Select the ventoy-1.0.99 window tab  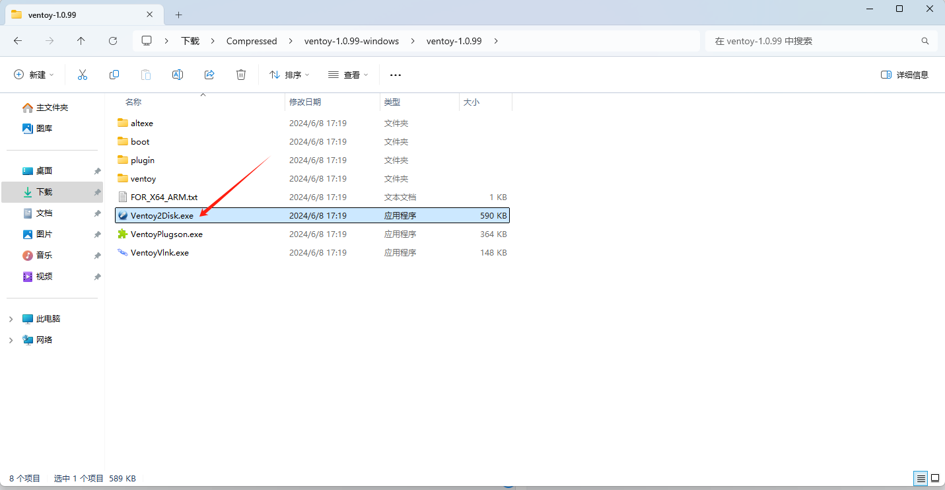point(83,15)
